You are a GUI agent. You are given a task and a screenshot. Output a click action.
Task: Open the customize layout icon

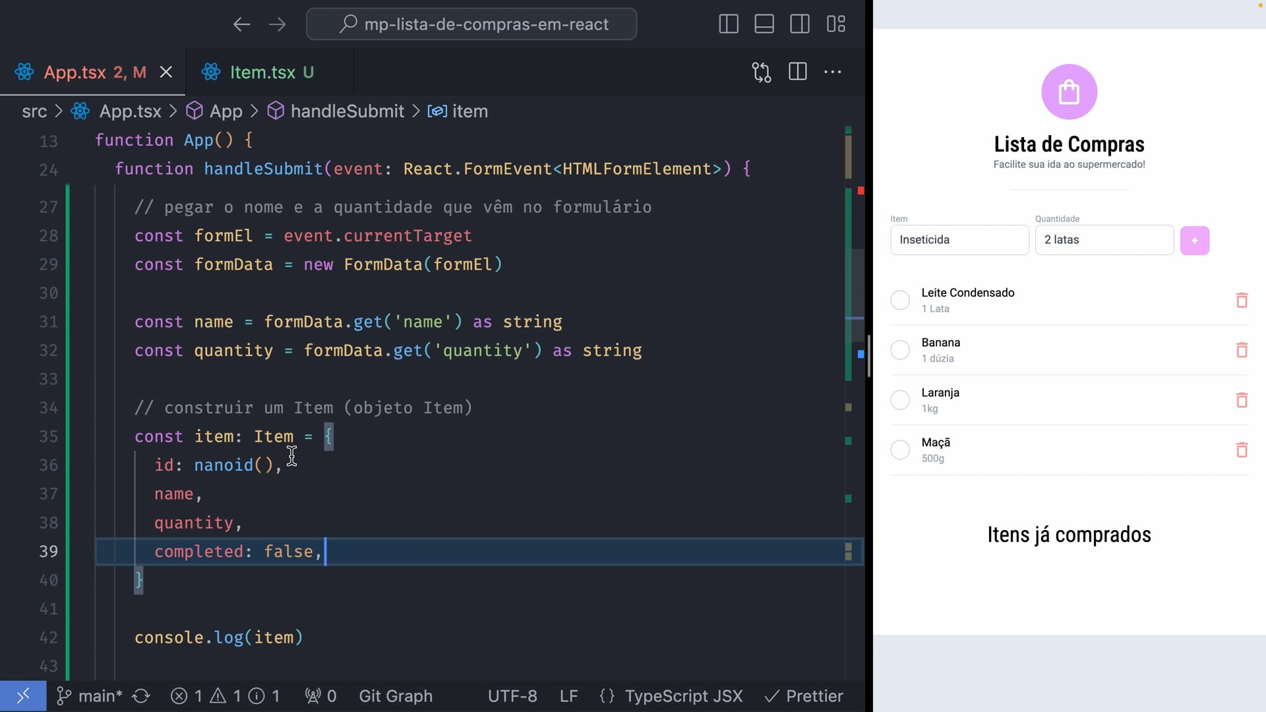[836, 24]
